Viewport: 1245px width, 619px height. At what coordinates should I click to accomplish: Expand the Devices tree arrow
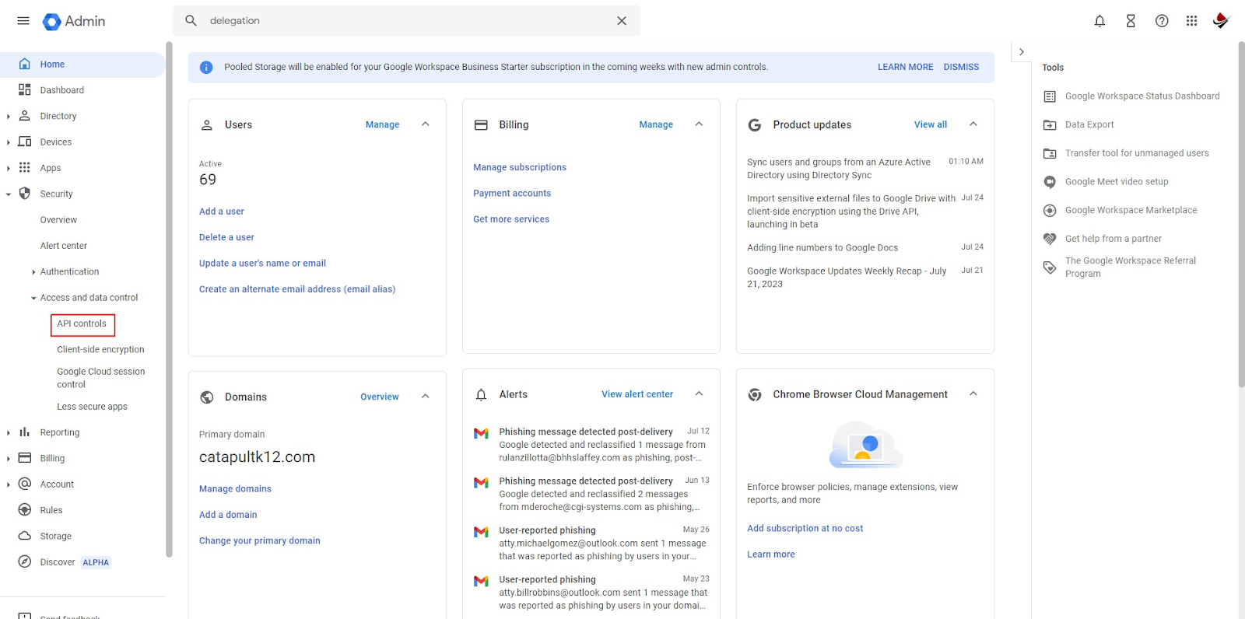pos(8,142)
